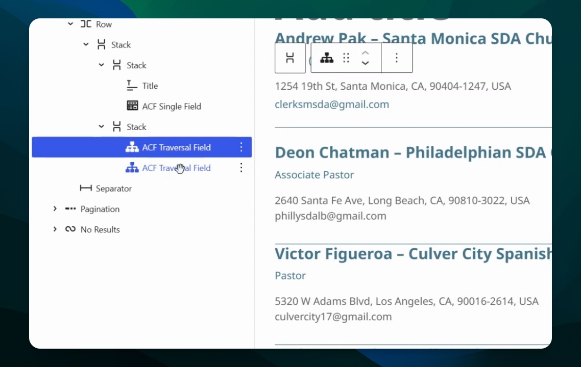Open Andrew Pak – Santa Monica SDA heading
Image resolution: width=581 pixels, height=367 pixels.
point(413,38)
